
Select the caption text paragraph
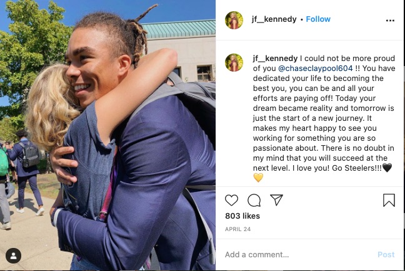click(x=324, y=118)
